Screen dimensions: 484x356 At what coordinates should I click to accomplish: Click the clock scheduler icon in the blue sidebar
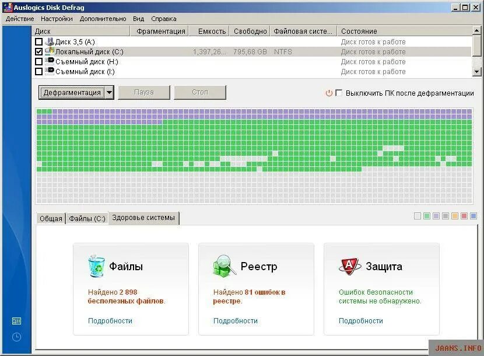tap(17, 337)
